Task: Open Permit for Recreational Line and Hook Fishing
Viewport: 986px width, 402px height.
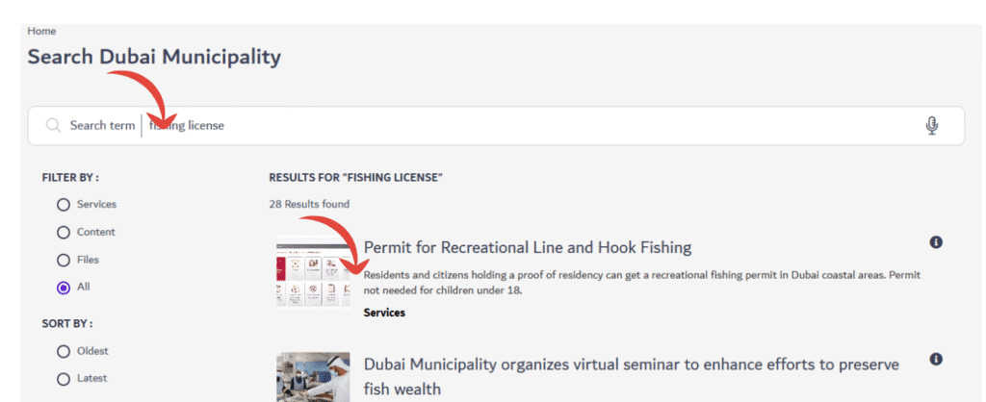Action: coord(527,247)
